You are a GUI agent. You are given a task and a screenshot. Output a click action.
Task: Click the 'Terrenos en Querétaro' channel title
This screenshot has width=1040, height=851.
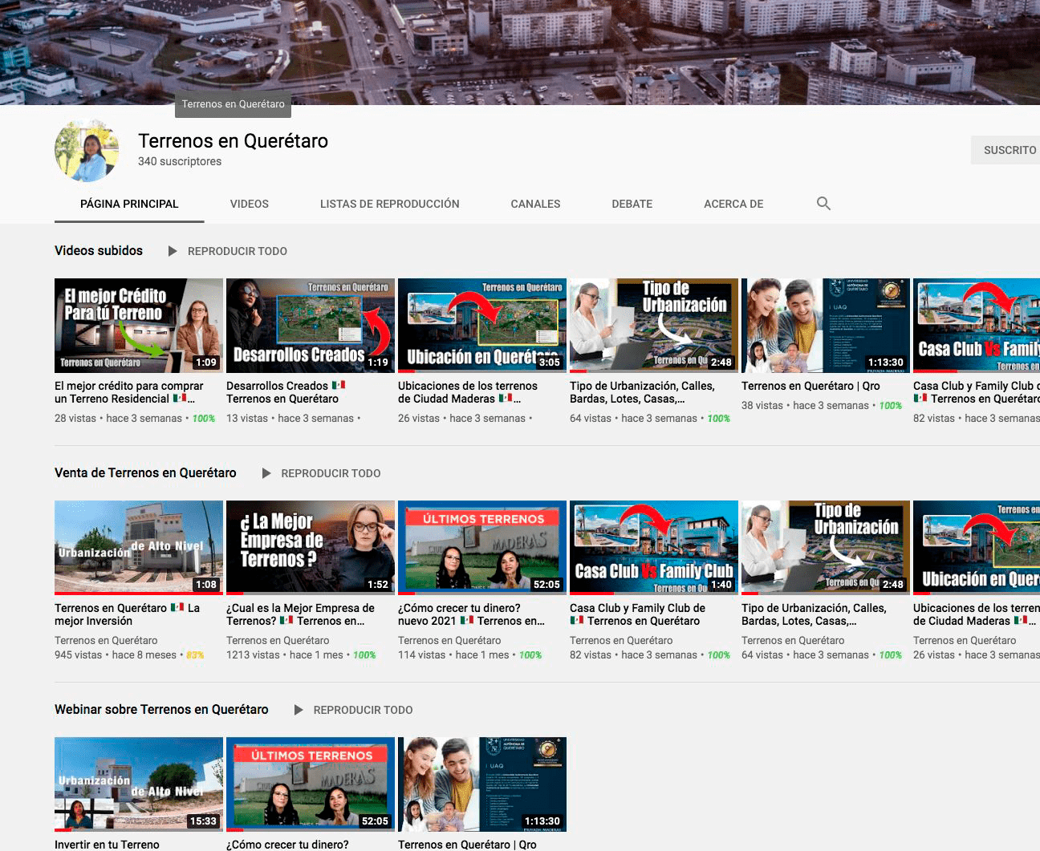(x=233, y=140)
